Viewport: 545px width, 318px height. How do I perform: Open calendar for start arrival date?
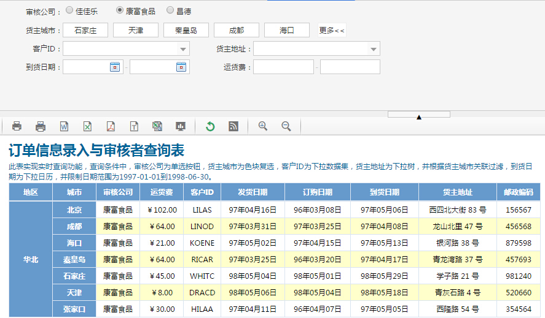tap(115, 67)
